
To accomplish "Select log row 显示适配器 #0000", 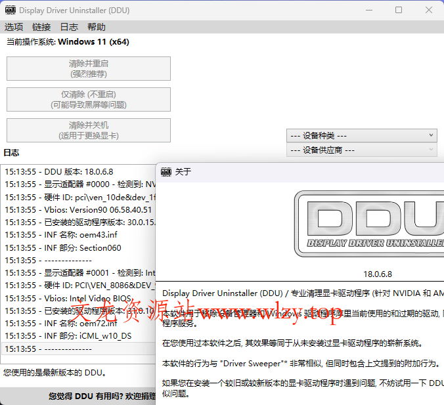I will (x=79, y=184).
